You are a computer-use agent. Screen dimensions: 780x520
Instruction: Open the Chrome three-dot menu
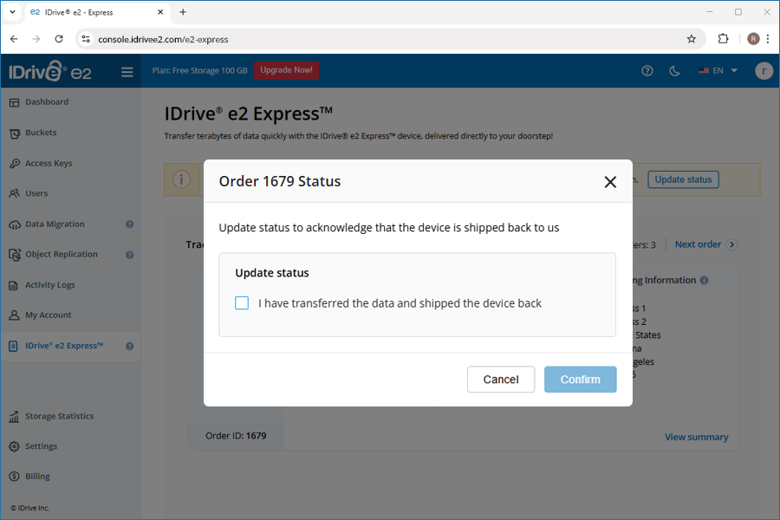click(x=768, y=39)
